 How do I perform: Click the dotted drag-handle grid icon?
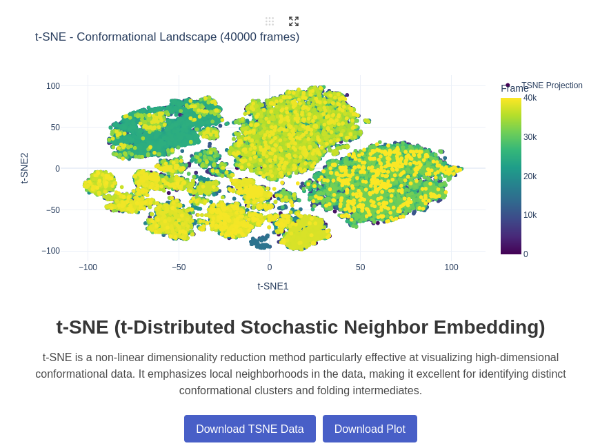click(269, 21)
